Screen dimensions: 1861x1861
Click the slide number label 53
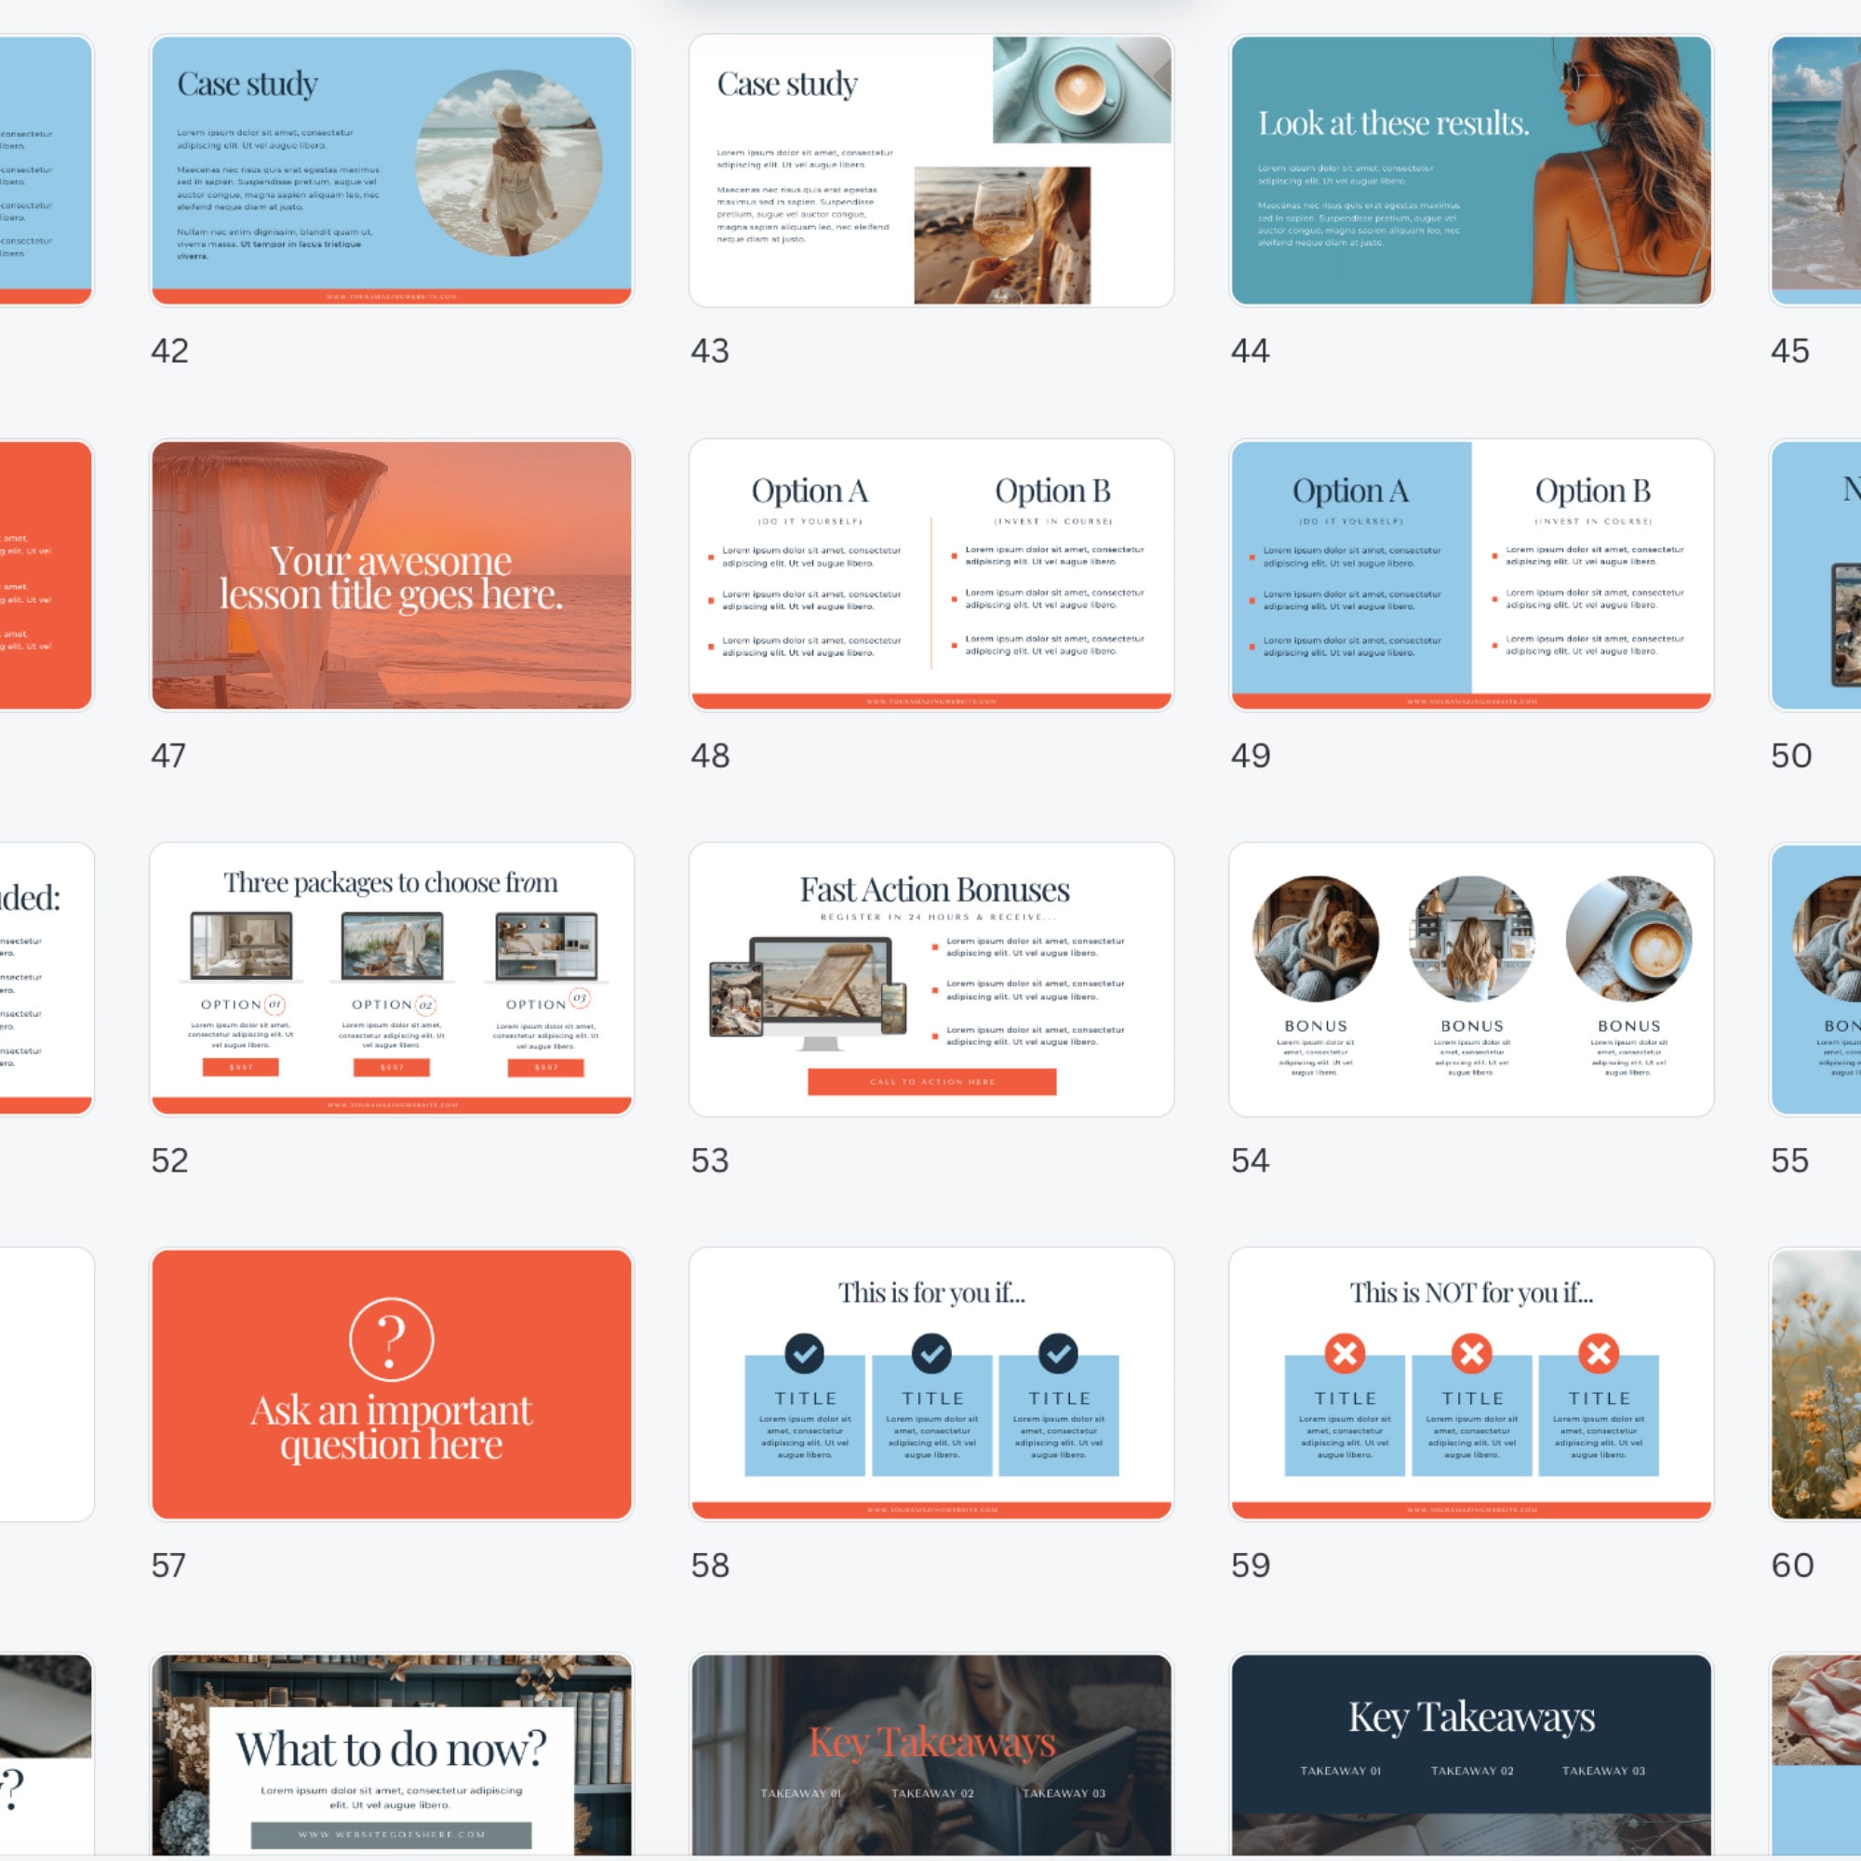coord(710,1159)
